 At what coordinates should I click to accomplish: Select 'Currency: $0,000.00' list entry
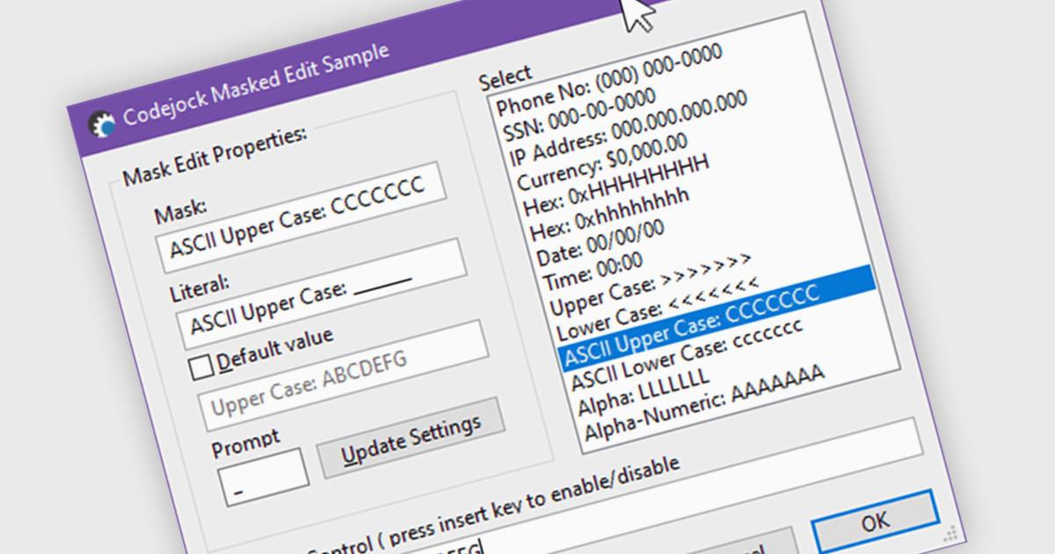point(602,162)
